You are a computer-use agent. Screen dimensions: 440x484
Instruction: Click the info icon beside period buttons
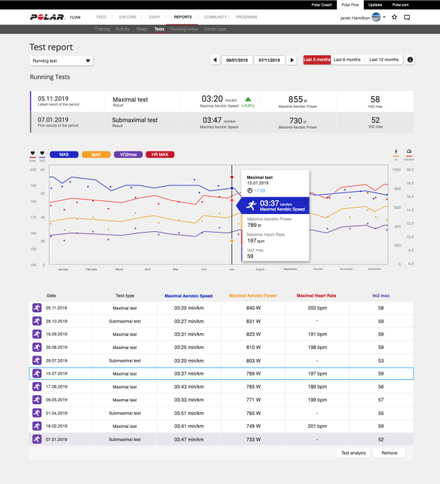(411, 60)
